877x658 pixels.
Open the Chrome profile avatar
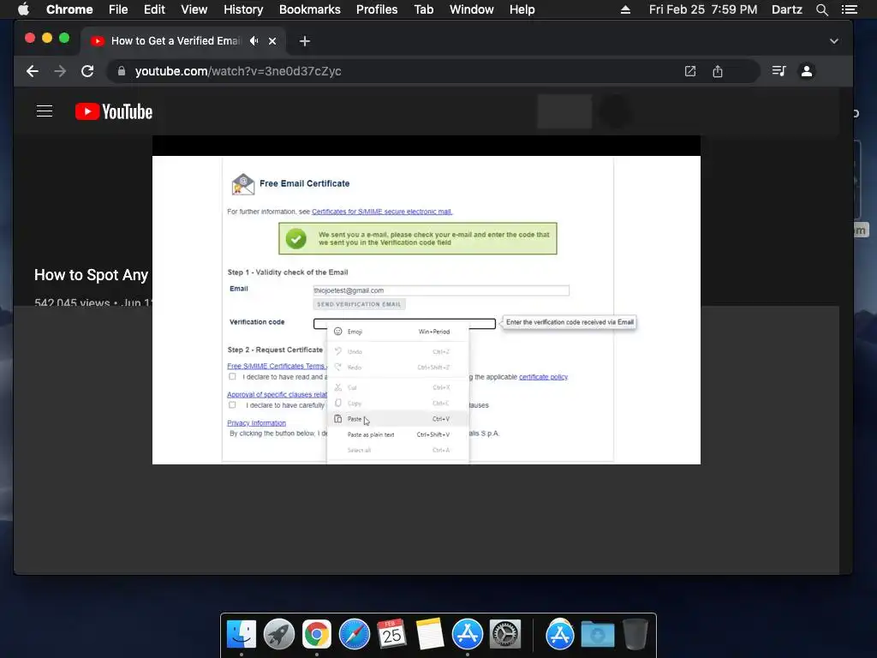tap(807, 71)
